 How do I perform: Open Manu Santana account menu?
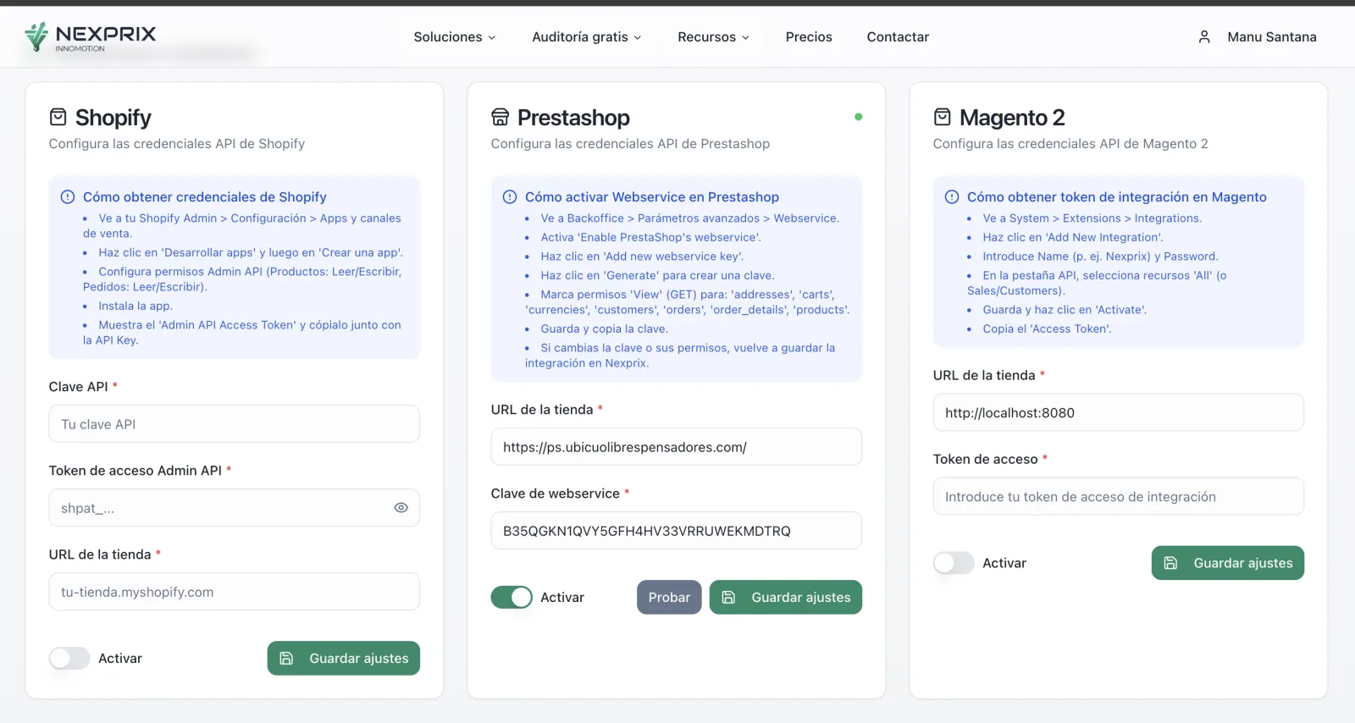[1258, 37]
